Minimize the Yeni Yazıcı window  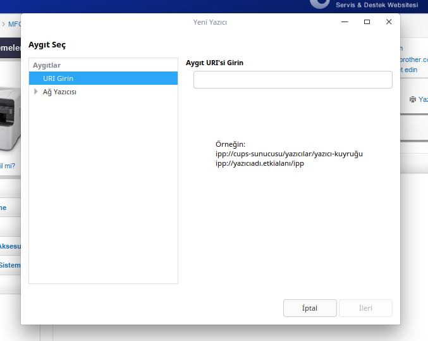345,22
